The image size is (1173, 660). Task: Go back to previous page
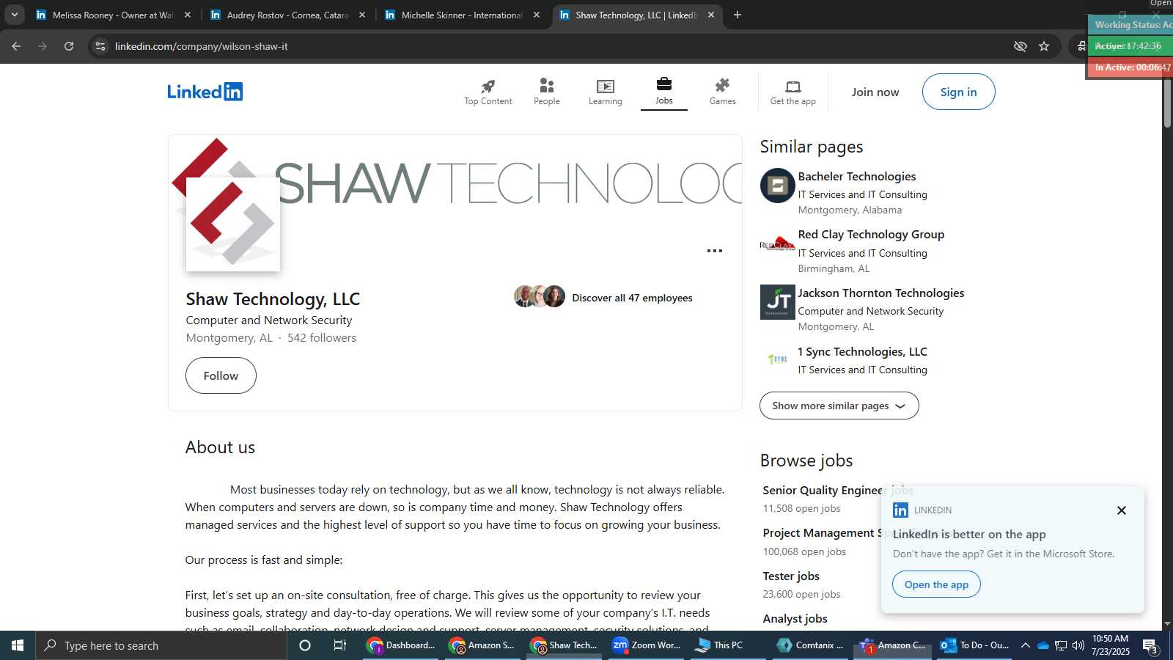pos(16,46)
